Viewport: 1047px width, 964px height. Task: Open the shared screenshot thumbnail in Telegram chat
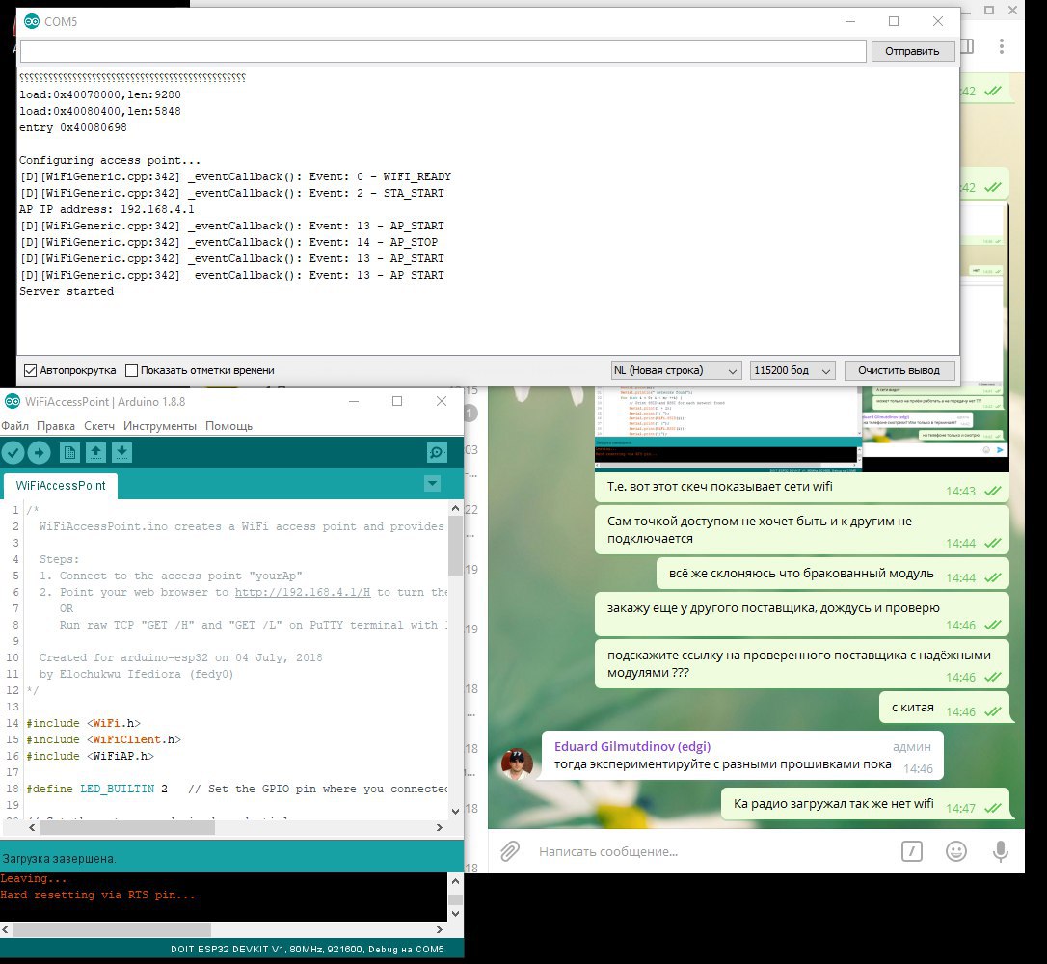(x=801, y=427)
